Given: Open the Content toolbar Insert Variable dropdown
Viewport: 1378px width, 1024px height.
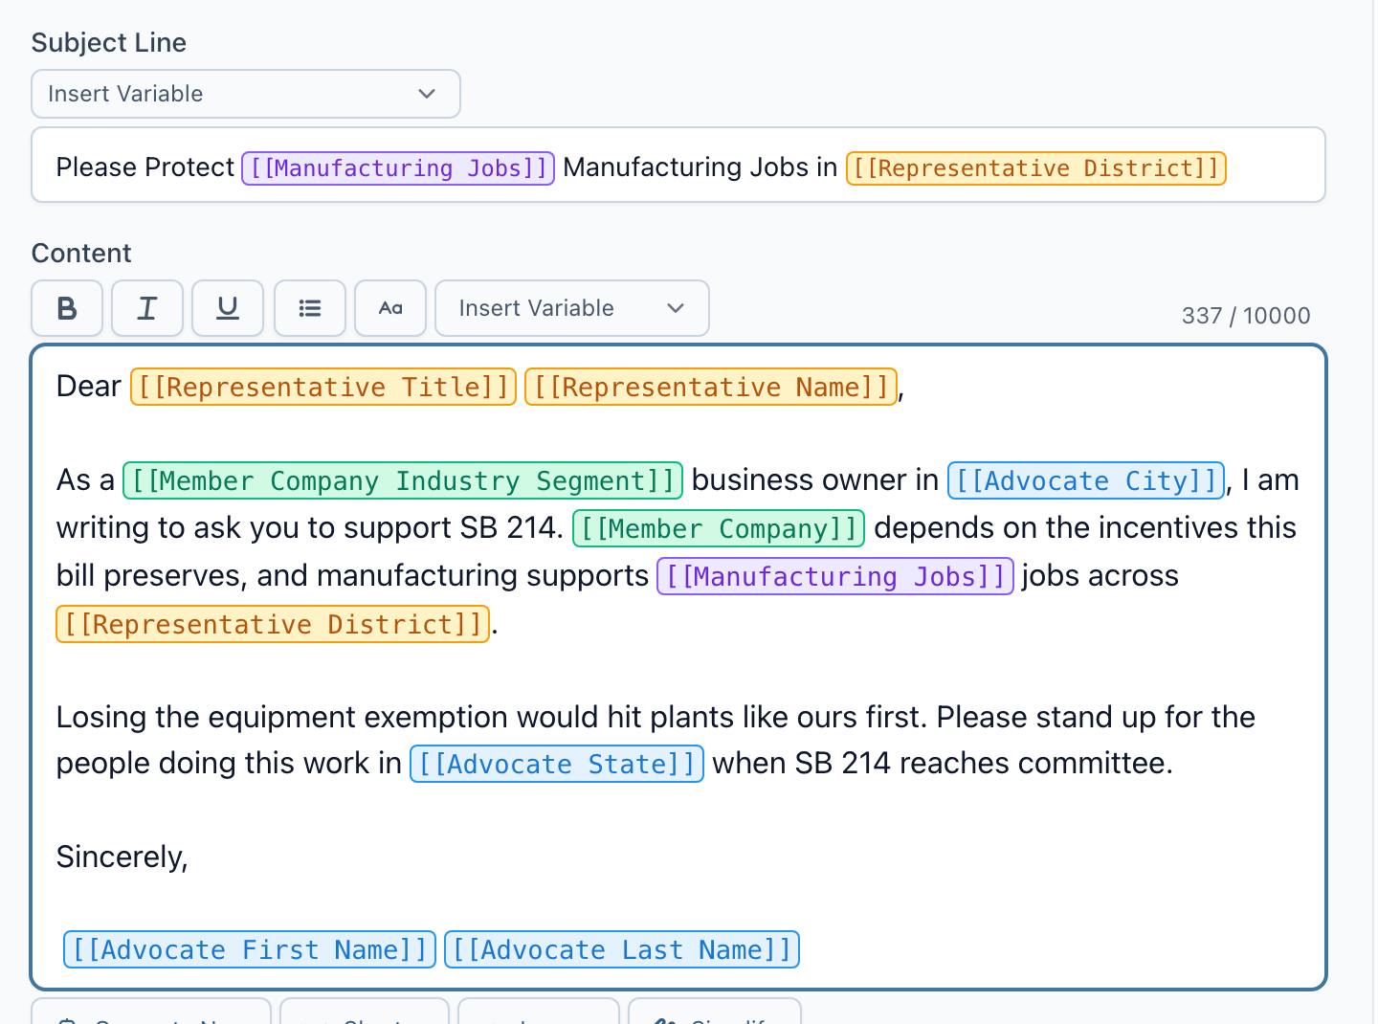Looking at the screenshot, I should click(x=572, y=308).
